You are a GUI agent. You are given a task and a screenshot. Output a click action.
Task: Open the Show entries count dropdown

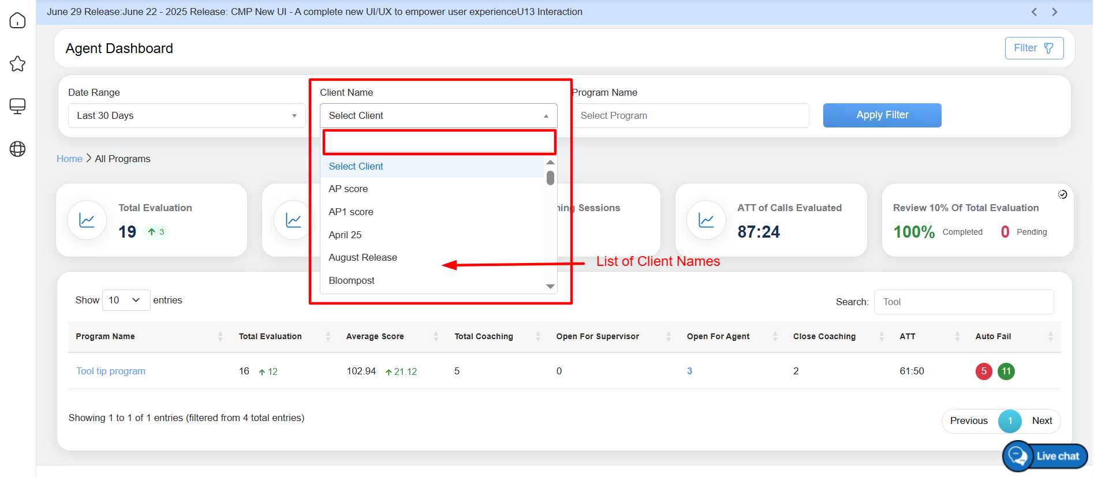(x=126, y=301)
